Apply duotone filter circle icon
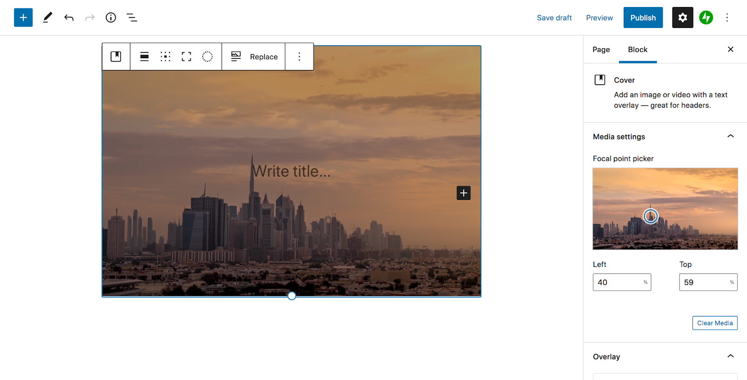This screenshot has width=747, height=380. (x=207, y=56)
